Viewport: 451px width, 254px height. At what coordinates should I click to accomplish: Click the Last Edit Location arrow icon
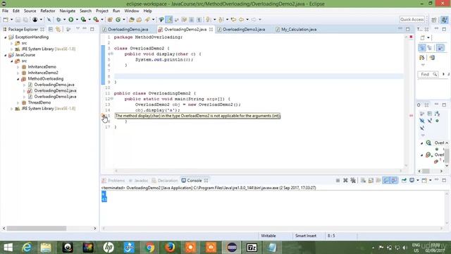pos(233,20)
